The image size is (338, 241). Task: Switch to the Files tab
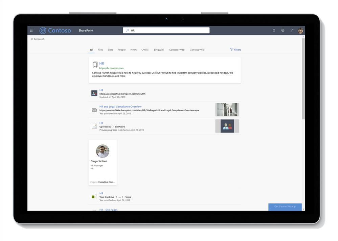(x=100, y=50)
